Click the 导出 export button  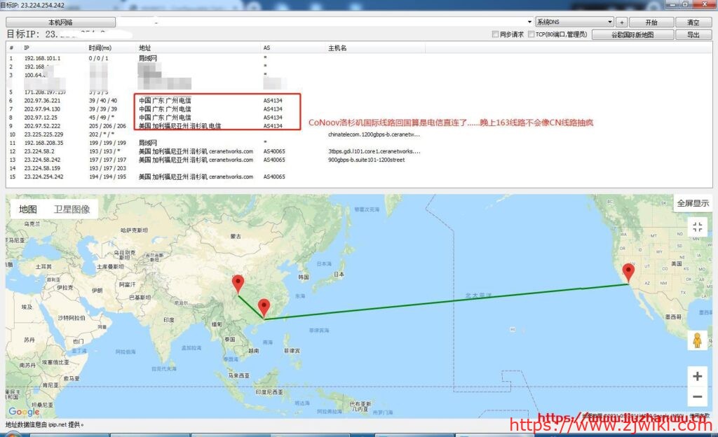pyautogui.click(x=693, y=34)
